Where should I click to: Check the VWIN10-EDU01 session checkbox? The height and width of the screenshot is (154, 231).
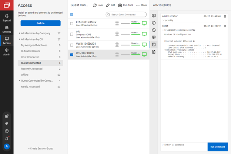(x=71, y=45)
